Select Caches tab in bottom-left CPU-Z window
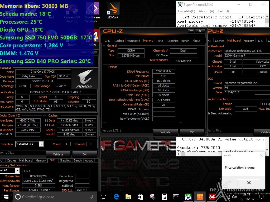 coord(12,160)
